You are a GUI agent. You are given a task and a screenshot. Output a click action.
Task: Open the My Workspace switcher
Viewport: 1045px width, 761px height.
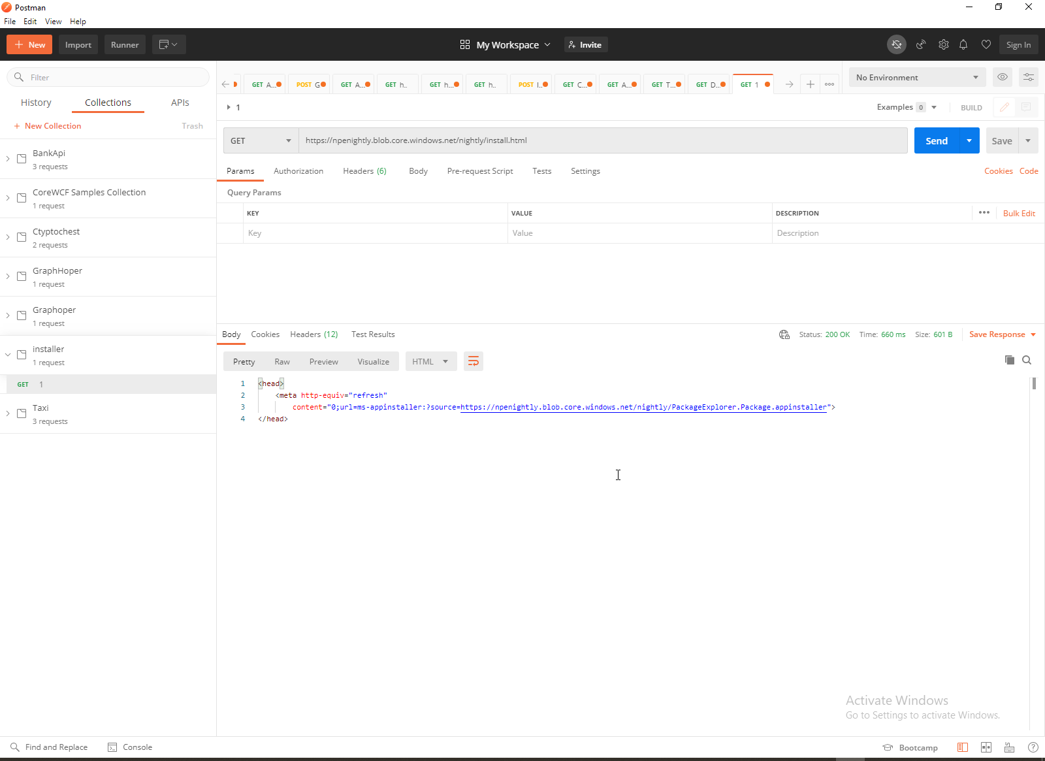pos(506,44)
